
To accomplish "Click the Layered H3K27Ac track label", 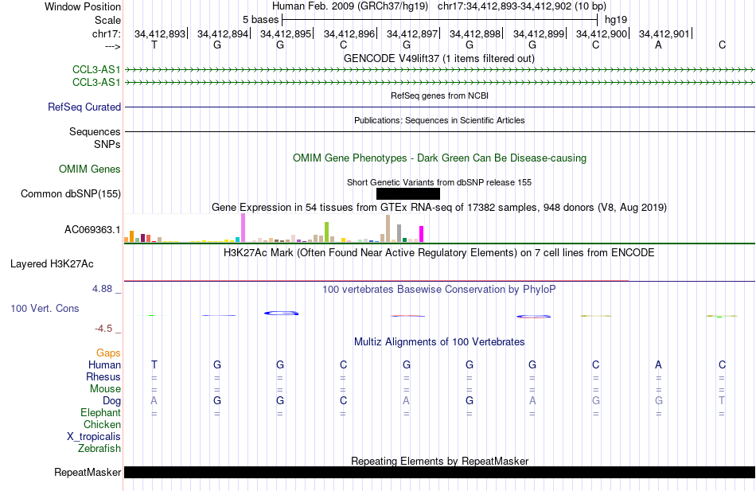I will pyautogui.click(x=52, y=264).
